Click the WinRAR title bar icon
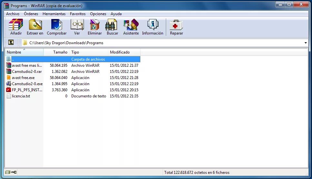Image resolution: width=312 pixels, height=179 pixels. (6, 6)
